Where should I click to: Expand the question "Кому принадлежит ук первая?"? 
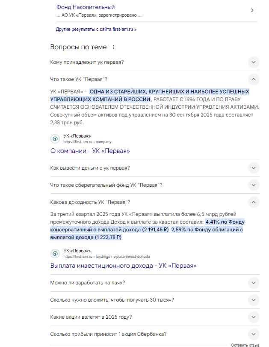[x=254, y=62]
